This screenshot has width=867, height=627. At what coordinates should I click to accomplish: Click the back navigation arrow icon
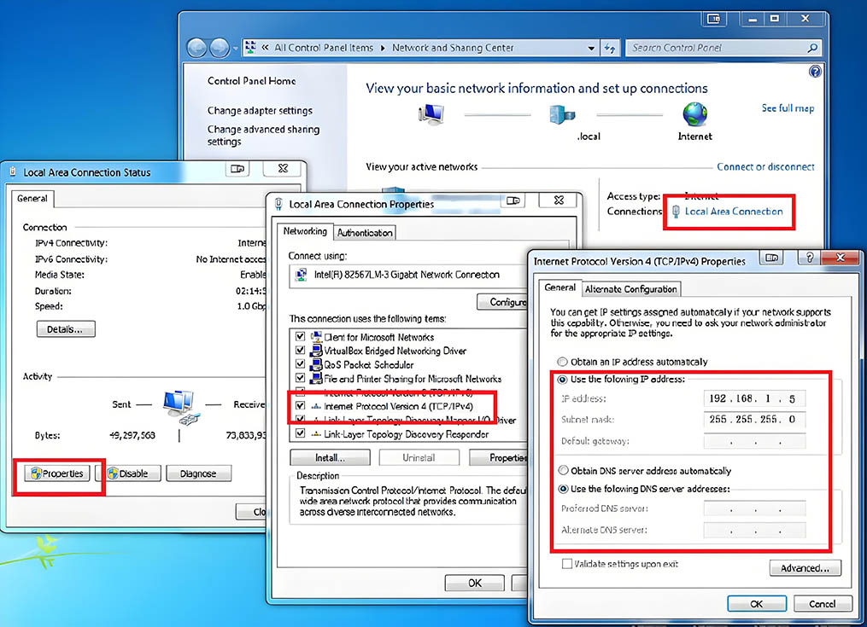[196, 48]
